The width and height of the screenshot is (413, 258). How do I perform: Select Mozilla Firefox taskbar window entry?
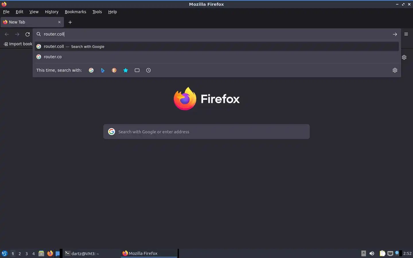click(149, 253)
